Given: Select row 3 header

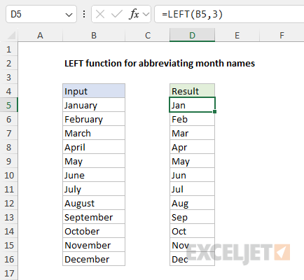Looking at the screenshot, I should pos(9,77).
